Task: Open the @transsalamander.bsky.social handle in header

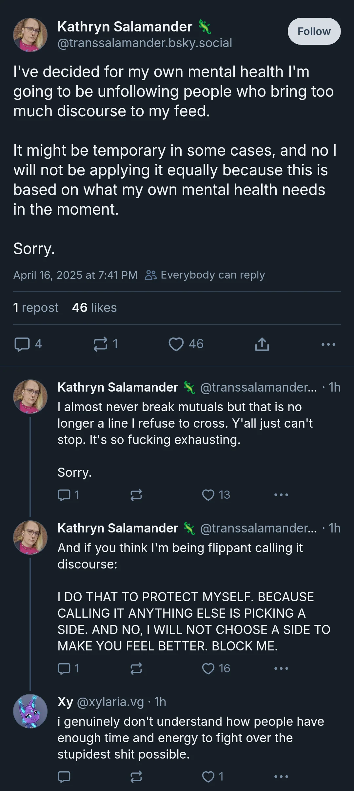Action: [145, 43]
